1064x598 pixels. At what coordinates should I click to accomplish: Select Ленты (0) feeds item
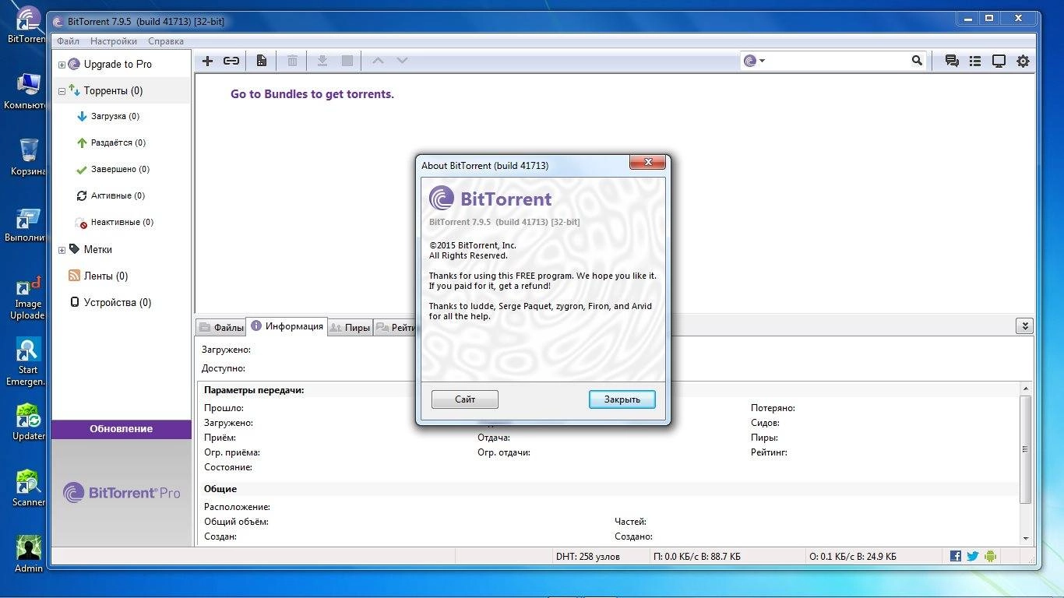(105, 276)
